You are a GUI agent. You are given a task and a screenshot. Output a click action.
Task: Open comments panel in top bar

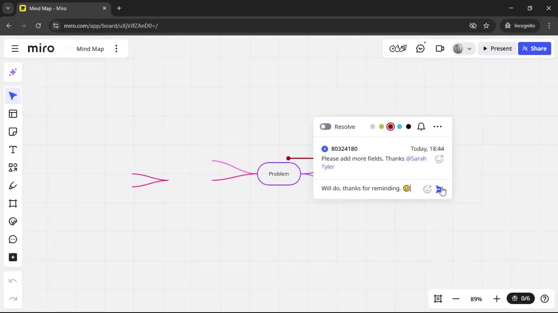pyautogui.click(x=420, y=49)
